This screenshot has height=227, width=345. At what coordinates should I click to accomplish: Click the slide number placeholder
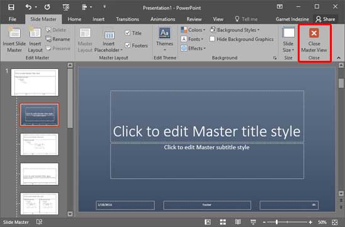click(x=289, y=205)
